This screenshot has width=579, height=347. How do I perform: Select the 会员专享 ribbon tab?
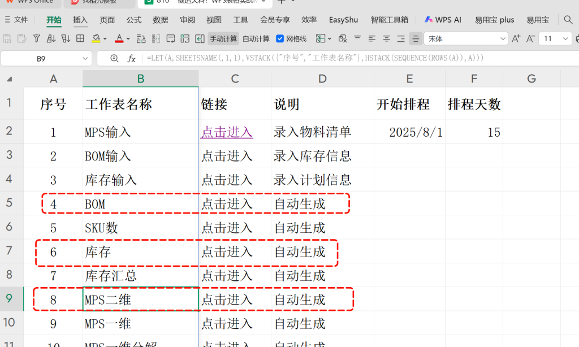275,20
